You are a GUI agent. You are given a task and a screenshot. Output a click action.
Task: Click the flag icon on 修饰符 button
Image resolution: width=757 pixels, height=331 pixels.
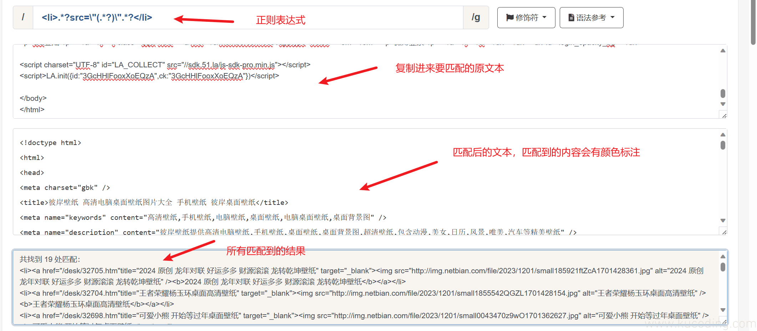point(510,17)
